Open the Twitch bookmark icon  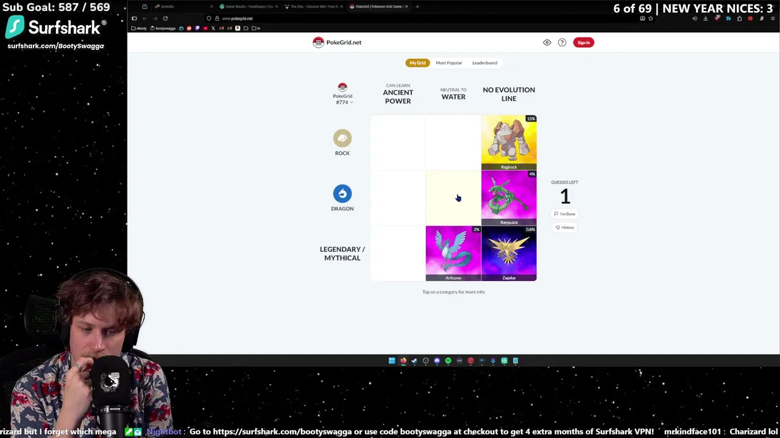tap(197, 29)
